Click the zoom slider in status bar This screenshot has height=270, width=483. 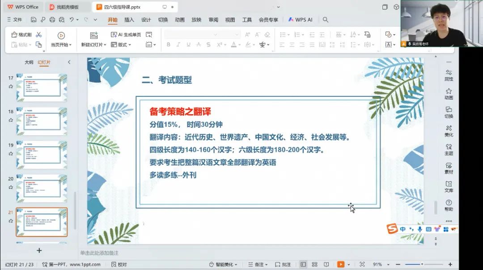[421, 264]
